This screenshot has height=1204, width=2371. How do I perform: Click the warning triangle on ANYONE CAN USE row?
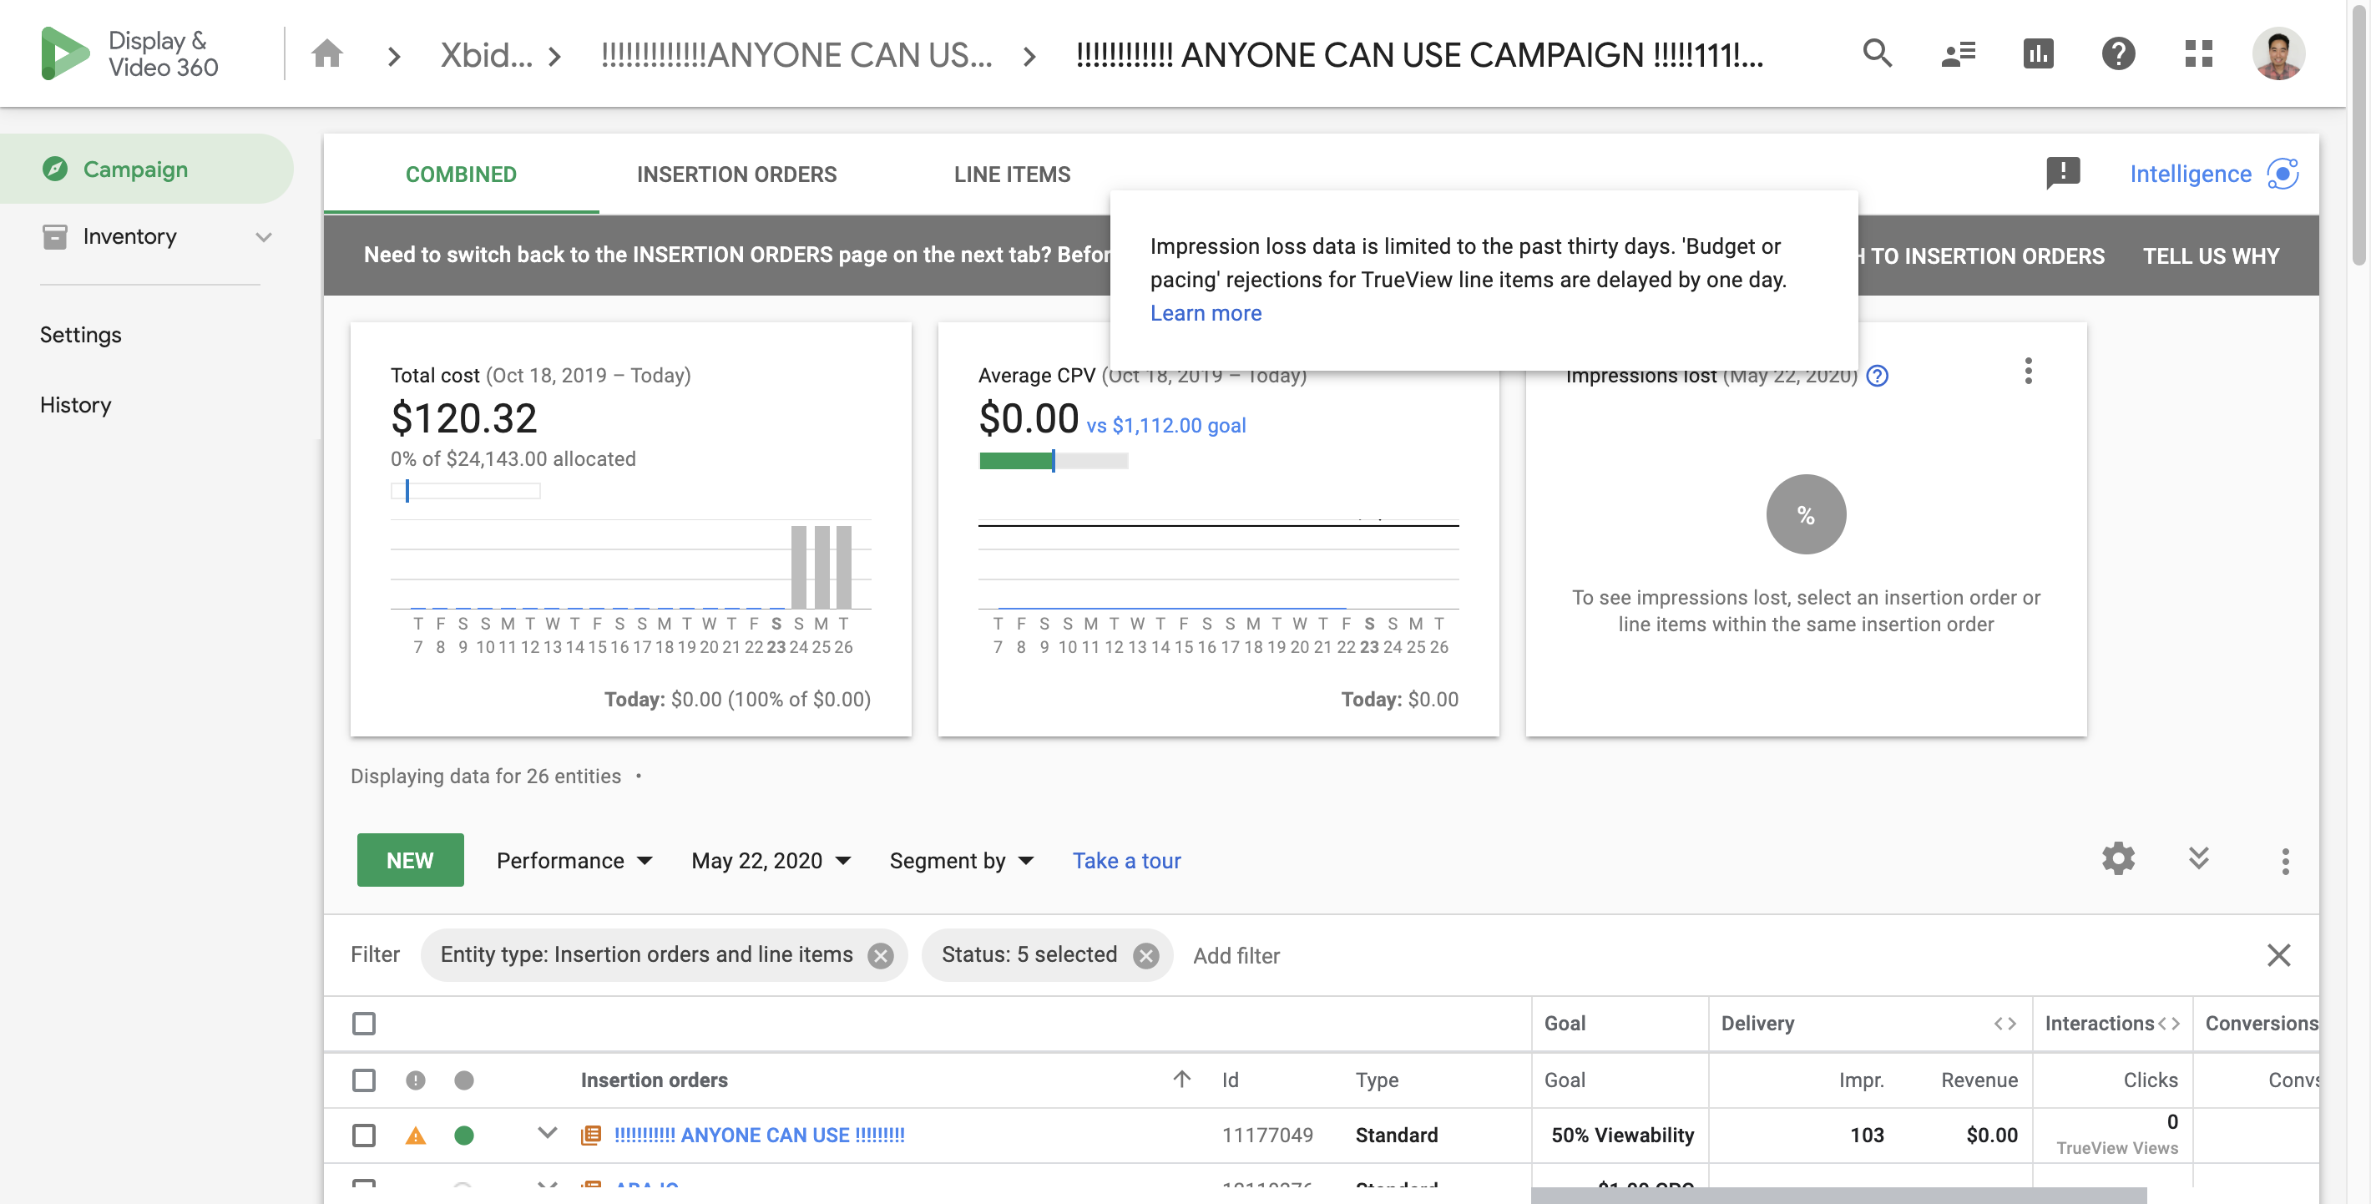tap(415, 1135)
